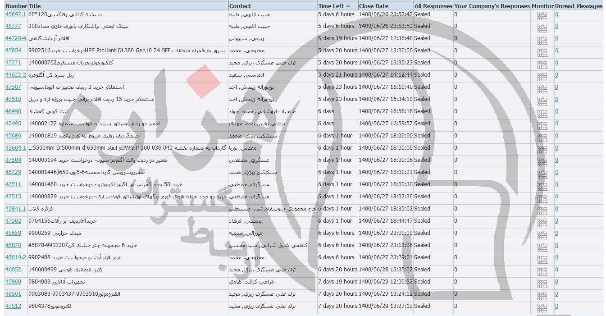Open negotiation link 44720-4

pos(15,38)
